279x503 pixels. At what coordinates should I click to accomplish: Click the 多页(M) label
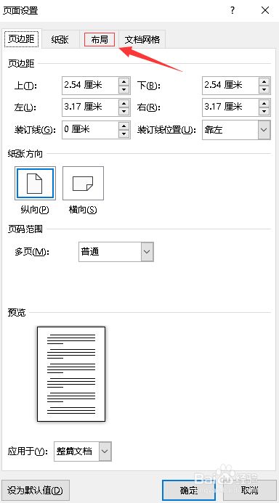point(32,252)
